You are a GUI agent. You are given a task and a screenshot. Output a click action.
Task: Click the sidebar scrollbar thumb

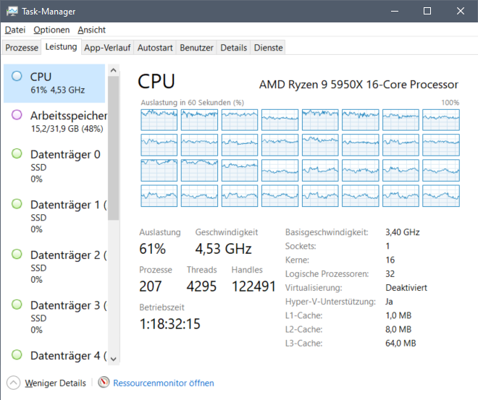[114, 148]
